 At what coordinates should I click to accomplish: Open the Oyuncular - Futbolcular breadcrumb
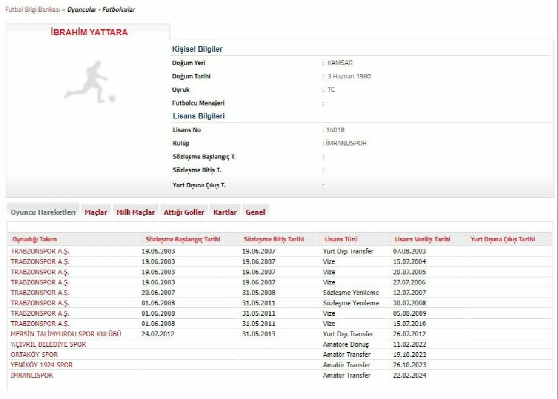[101, 10]
